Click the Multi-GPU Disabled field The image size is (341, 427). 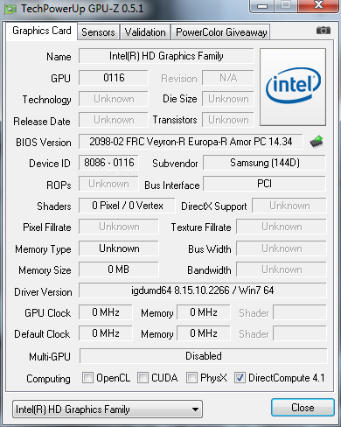click(203, 356)
